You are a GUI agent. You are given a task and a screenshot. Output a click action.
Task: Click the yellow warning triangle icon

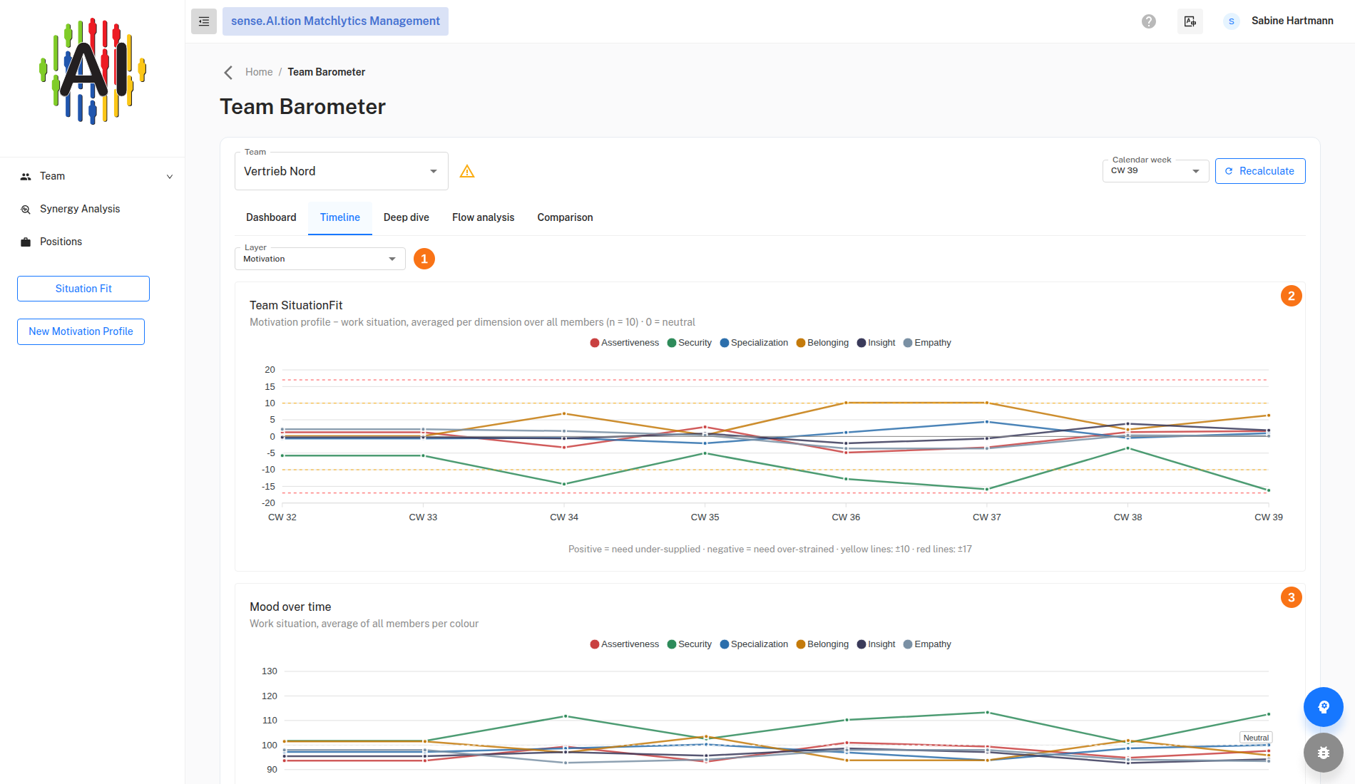[467, 171]
